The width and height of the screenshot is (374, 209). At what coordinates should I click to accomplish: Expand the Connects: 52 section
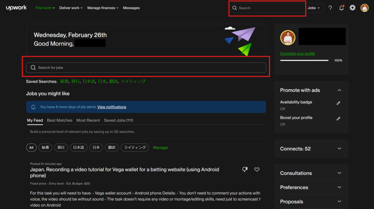click(x=339, y=149)
